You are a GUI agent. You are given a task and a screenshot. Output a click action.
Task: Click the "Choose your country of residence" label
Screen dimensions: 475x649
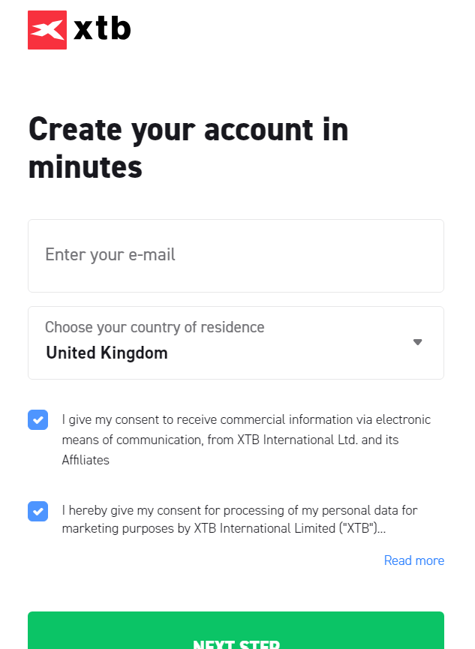[155, 327]
